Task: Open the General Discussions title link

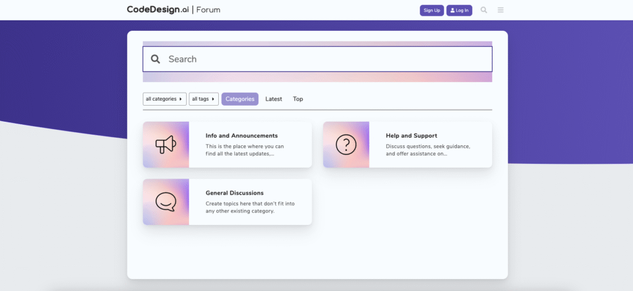Action: pyautogui.click(x=234, y=193)
